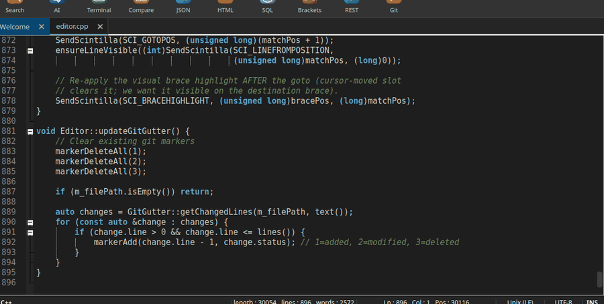Screen dimensions: 604x304
Task: Close the Welcome tab
Action: [x=42, y=27]
